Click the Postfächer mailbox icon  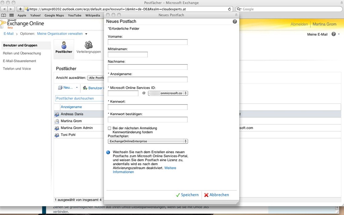(64, 45)
